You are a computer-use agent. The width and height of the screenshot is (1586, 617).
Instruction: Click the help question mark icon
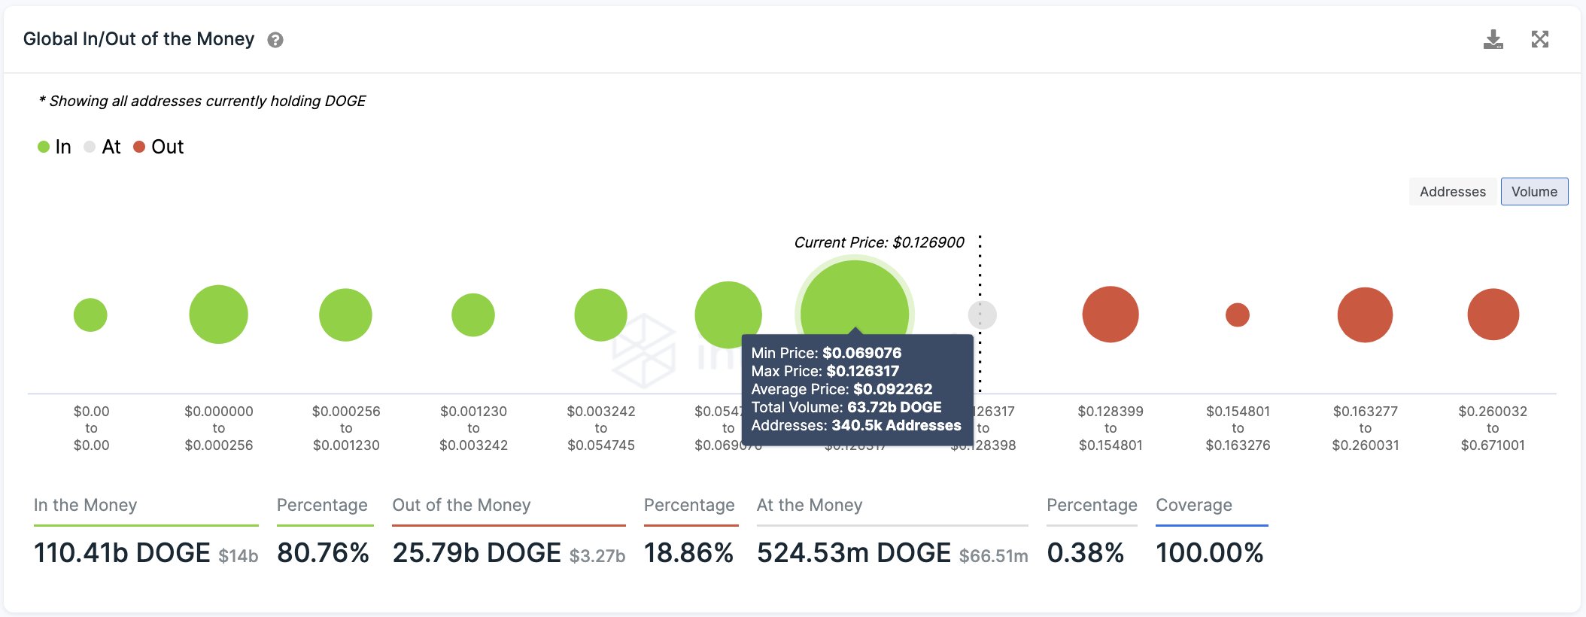tap(275, 40)
